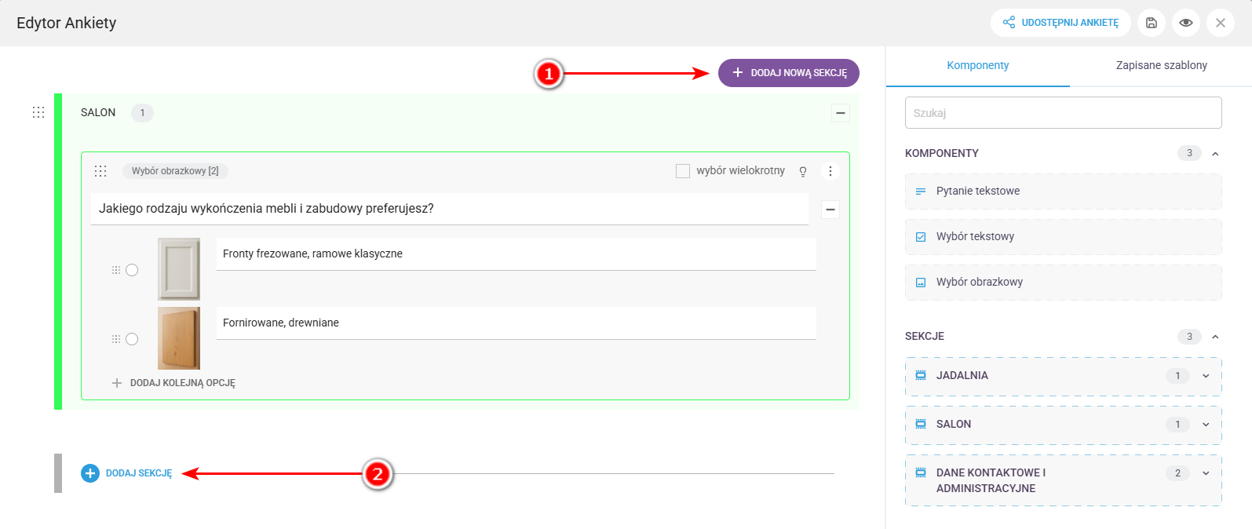Switch to the Zapisane szablony tab
Screen dimensions: 1252x529
pos(1161,65)
